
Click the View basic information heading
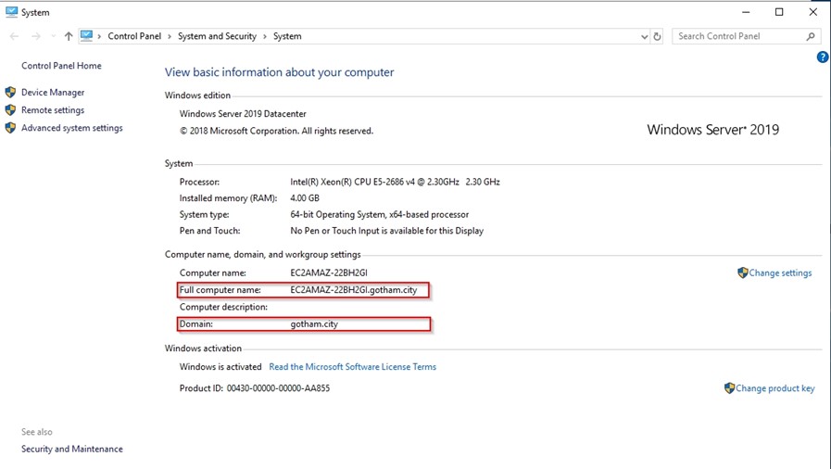pos(279,72)
